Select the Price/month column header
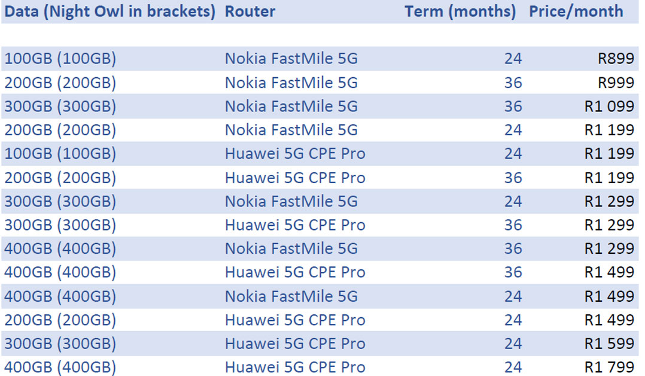This screenshot has height=376, width=645. (x=576, y=11)
